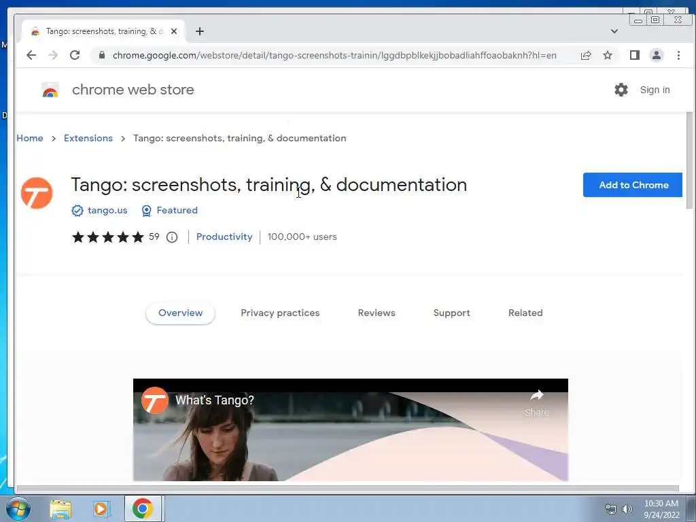Expand the tab search dropdown arrow
The image size is (696, 522).
pos(614,31)
